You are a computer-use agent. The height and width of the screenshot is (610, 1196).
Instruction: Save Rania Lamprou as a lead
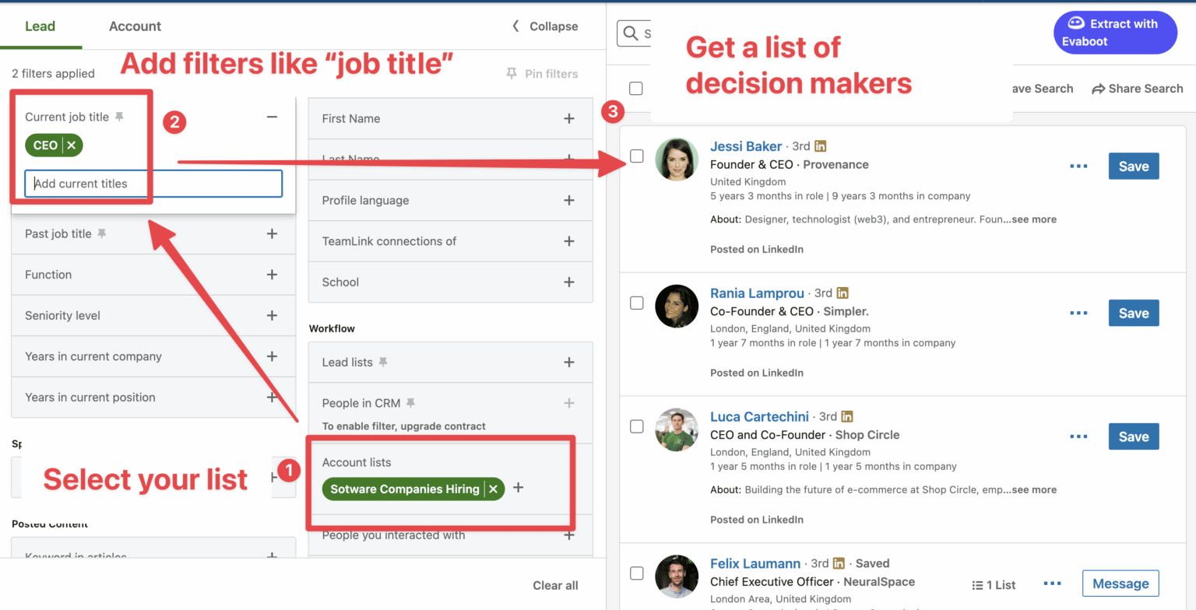coord(1133,312)
